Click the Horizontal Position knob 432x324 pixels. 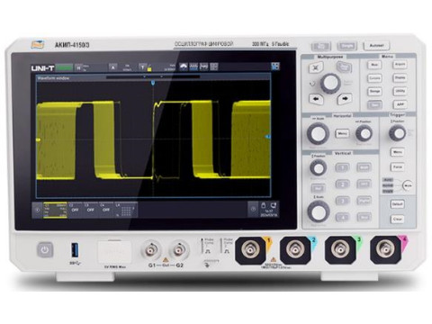tap(364, 133)
